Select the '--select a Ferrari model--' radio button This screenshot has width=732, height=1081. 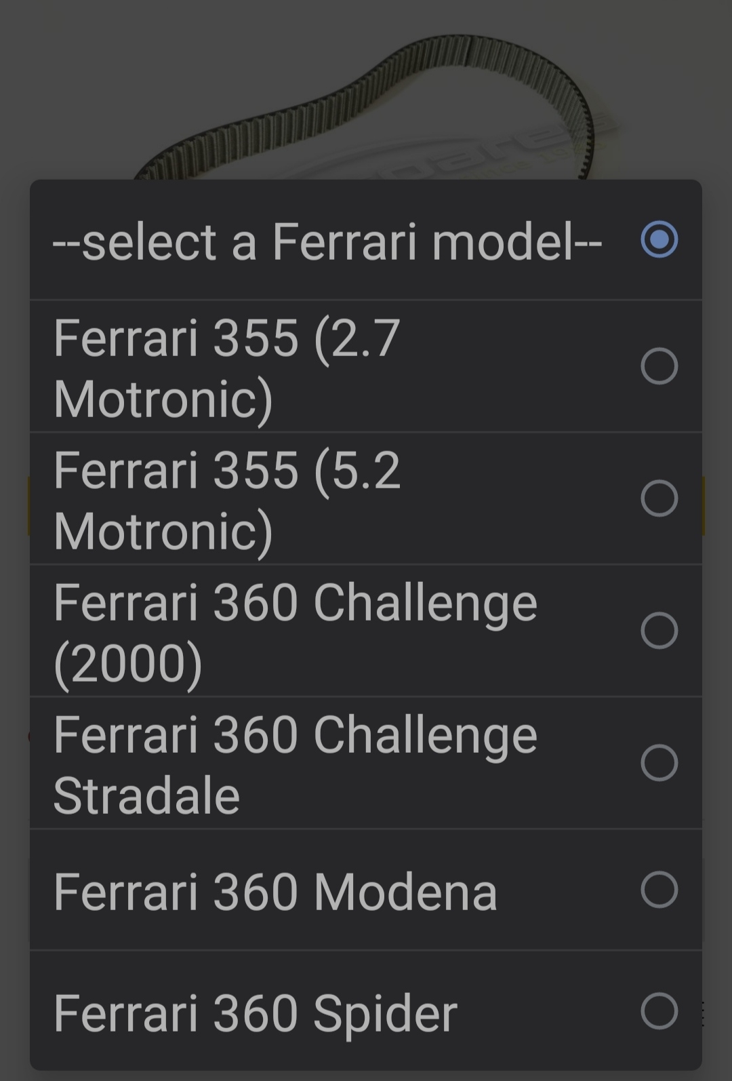coord(659,239)
